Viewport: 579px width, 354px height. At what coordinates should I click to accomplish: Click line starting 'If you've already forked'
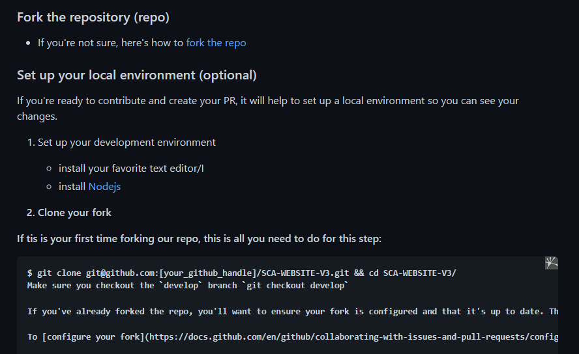(x=293, y=312)
